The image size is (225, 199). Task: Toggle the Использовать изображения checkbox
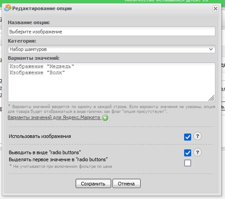(188, 137)
